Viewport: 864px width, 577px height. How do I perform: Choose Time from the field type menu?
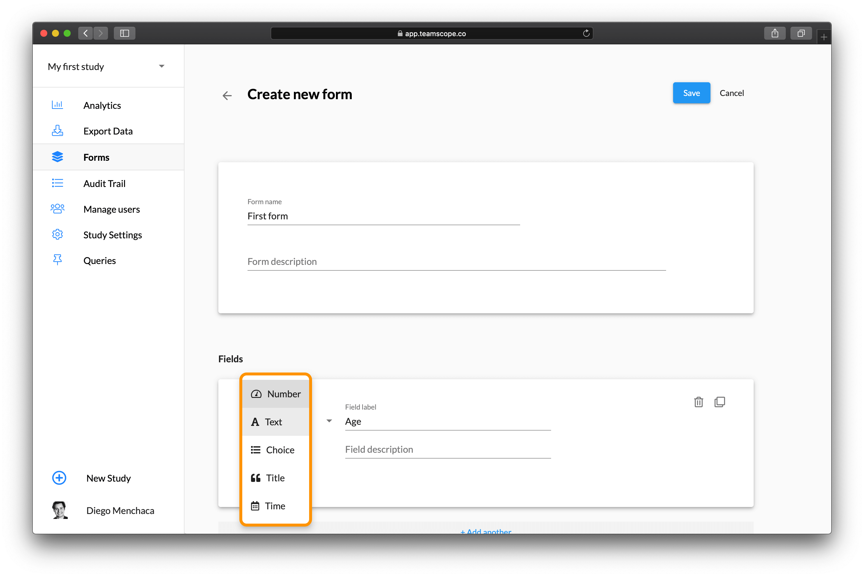(275, 506)
